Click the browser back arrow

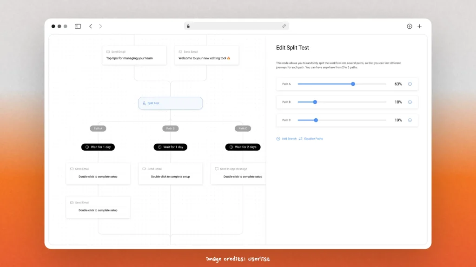point(91,26)
